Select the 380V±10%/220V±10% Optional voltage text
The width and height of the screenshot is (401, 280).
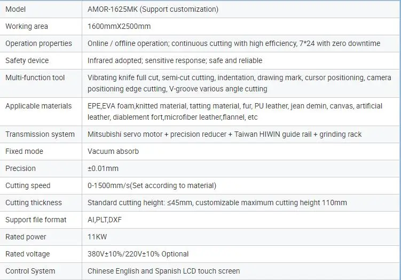click(x=138, y=254)
